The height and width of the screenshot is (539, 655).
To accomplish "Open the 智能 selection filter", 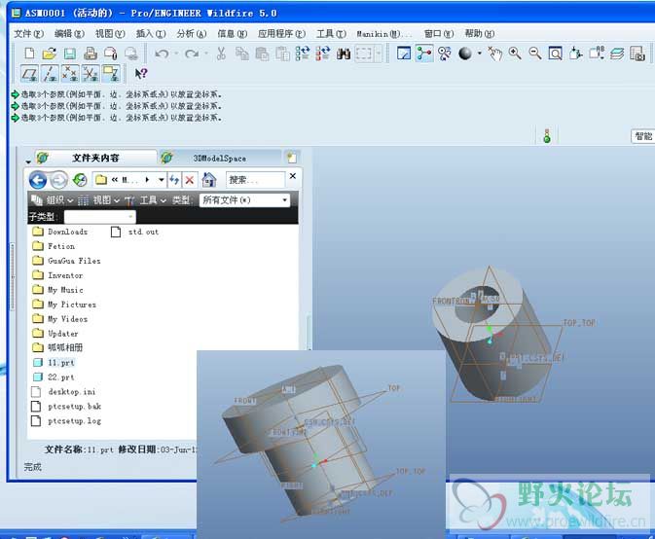I will coord(643,135).
